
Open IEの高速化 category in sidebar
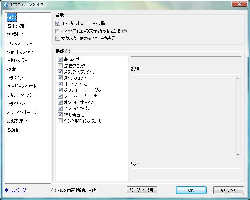[x=17, y=121]
